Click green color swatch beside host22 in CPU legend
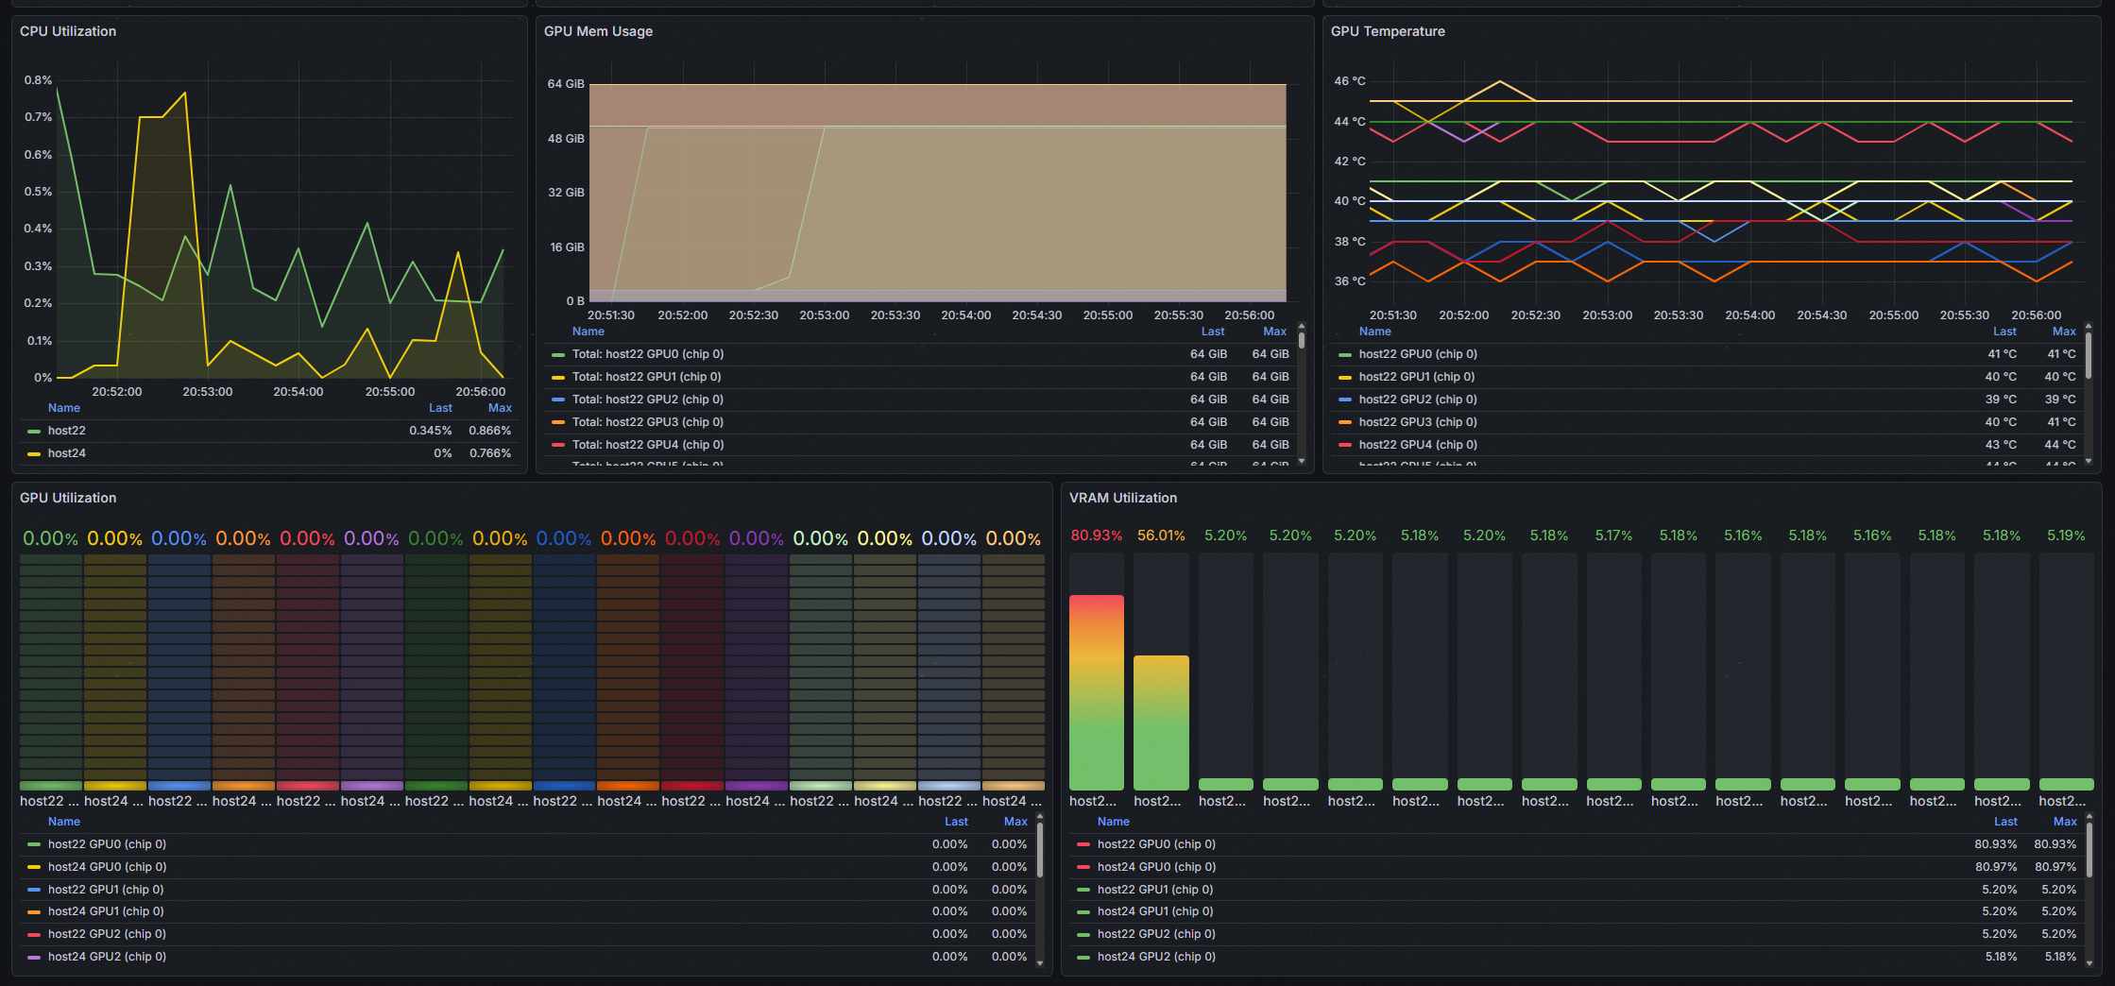The image size is (2115, 986). coord(34,432)
